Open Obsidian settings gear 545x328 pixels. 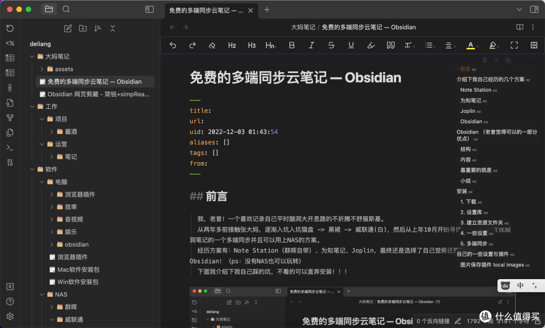click(10, 316)
